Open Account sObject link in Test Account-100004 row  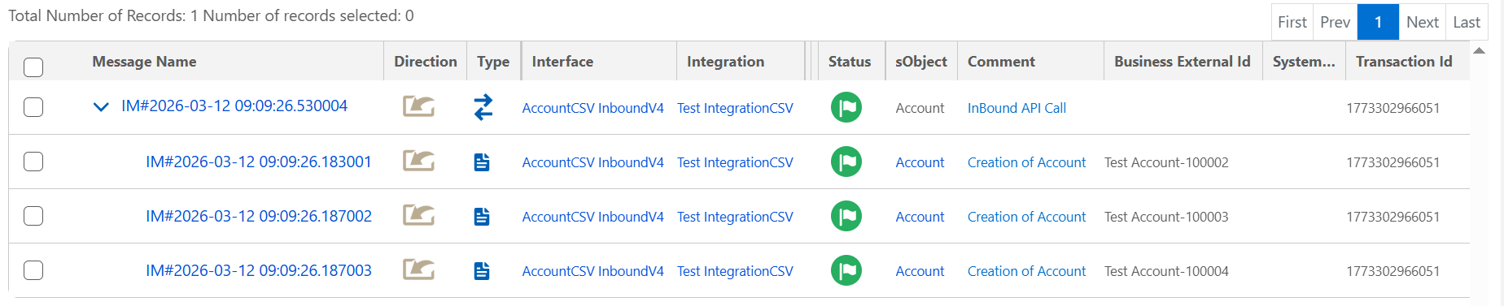tap(920, 271)
